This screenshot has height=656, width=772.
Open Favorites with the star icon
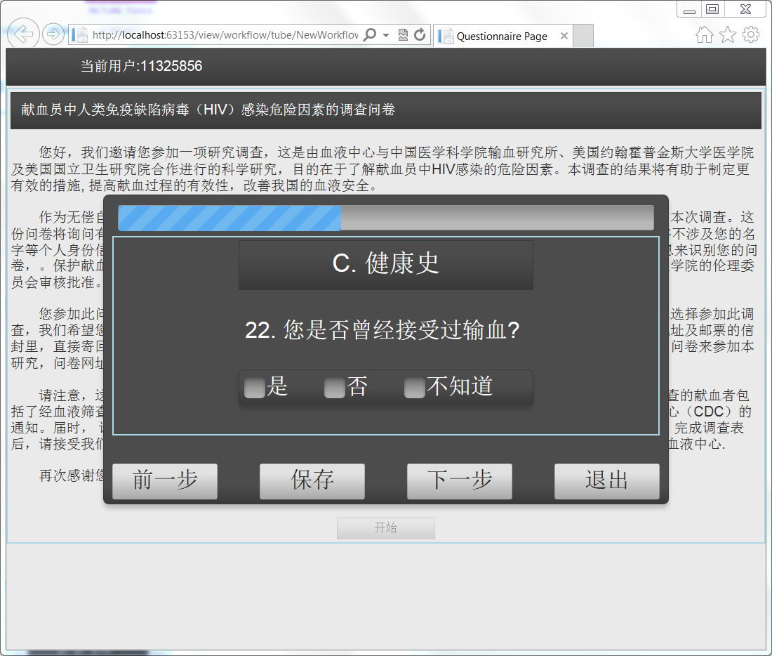[x=728, y=35]
